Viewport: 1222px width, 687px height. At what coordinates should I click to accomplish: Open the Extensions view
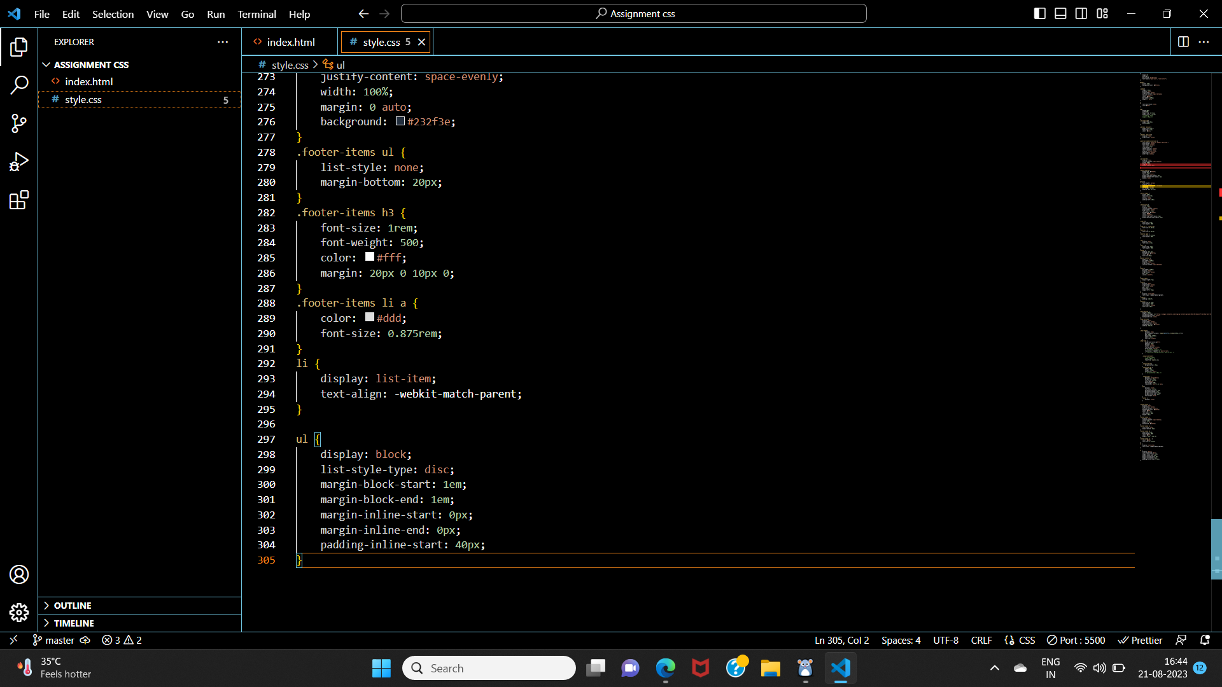coord(19,200)
